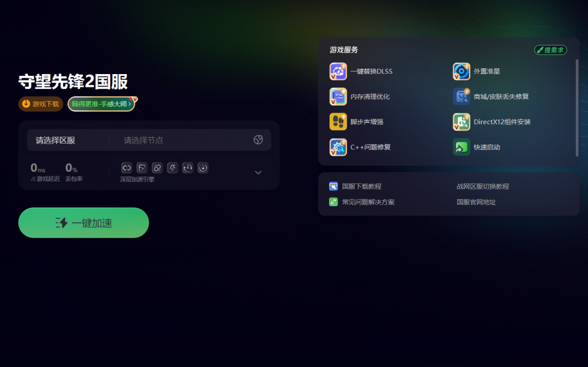Screen dimensions: 588x367
Task: Open the 内存清理优化 memory cleanup icon
Action: 338,96
